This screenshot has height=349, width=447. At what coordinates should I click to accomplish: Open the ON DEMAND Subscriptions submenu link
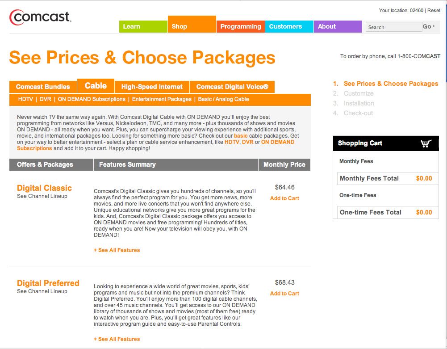92,99
